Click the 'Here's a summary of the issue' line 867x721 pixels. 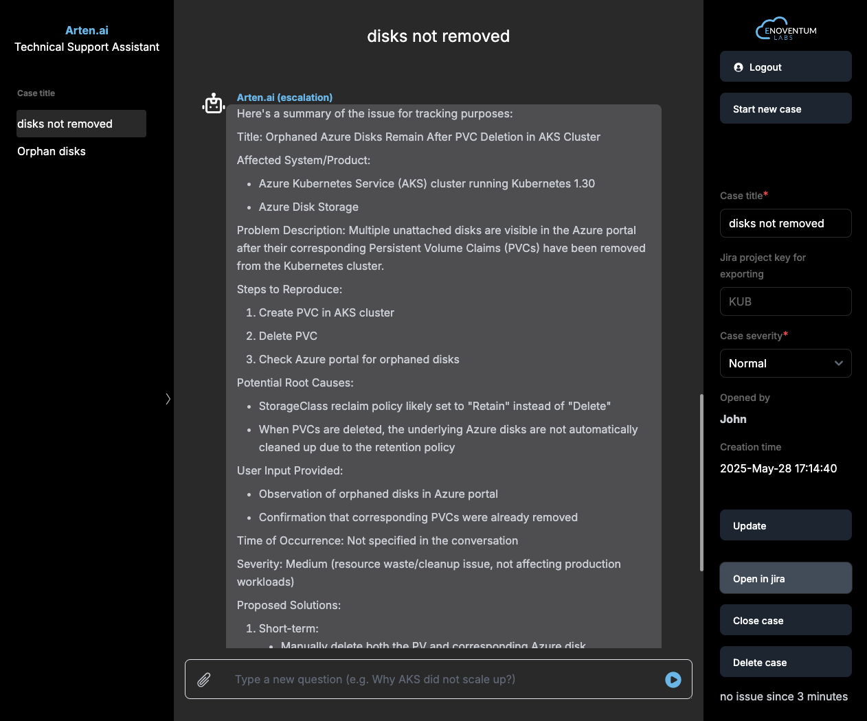(374, 113)
